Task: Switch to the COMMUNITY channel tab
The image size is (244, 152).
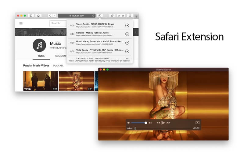Action: click(x=61, y=56)
